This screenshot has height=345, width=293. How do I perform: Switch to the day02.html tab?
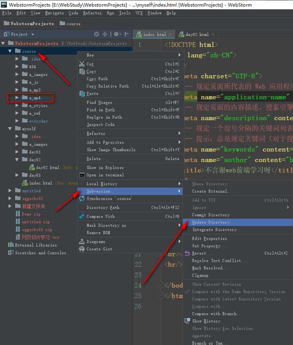(x=197, y=34)
